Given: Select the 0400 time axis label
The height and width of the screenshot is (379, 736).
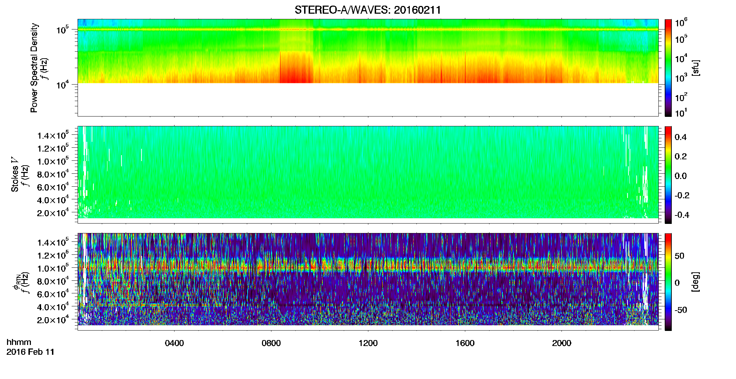Looking at the screenshot, I should (175, 343).
